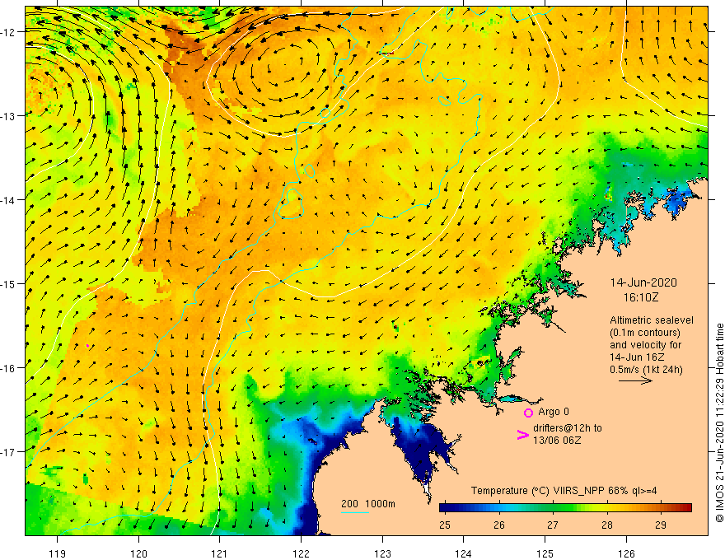This screenshot has width=725, height=560.
Task: Click the 'Altimetric sealevel' legend text
Action: point(652,320)
